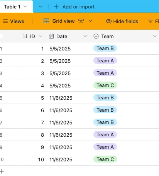
Task: Open the table list chevron after Table 1
Action: 41,7
